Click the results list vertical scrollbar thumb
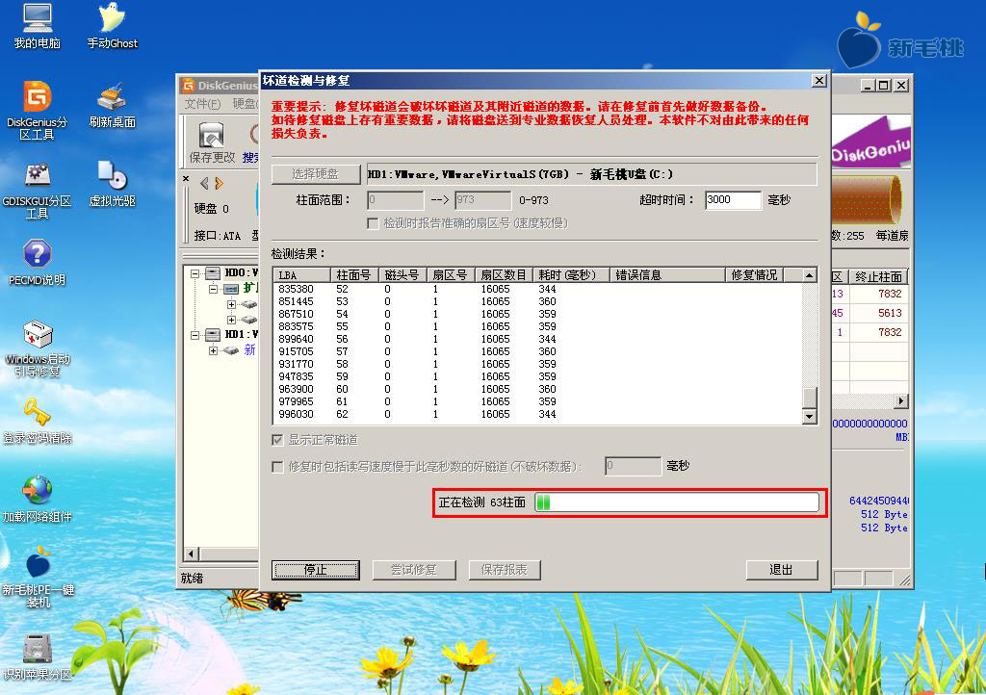The image size is (986, 695). 810,398
